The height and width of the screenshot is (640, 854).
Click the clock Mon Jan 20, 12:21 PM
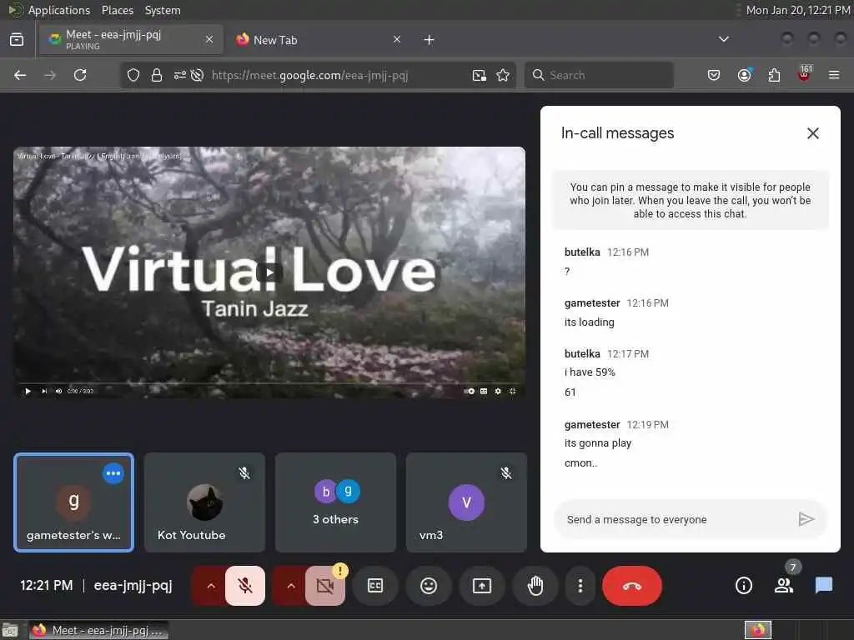pyautogui.click(x=798, y=10)
